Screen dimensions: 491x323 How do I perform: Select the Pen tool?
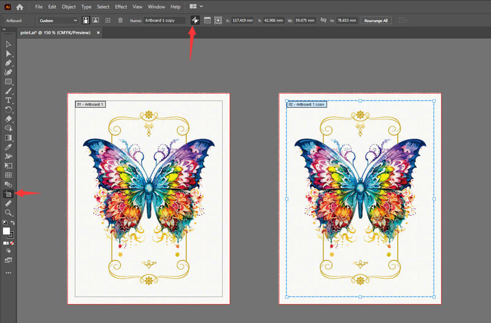pos(9,63)
